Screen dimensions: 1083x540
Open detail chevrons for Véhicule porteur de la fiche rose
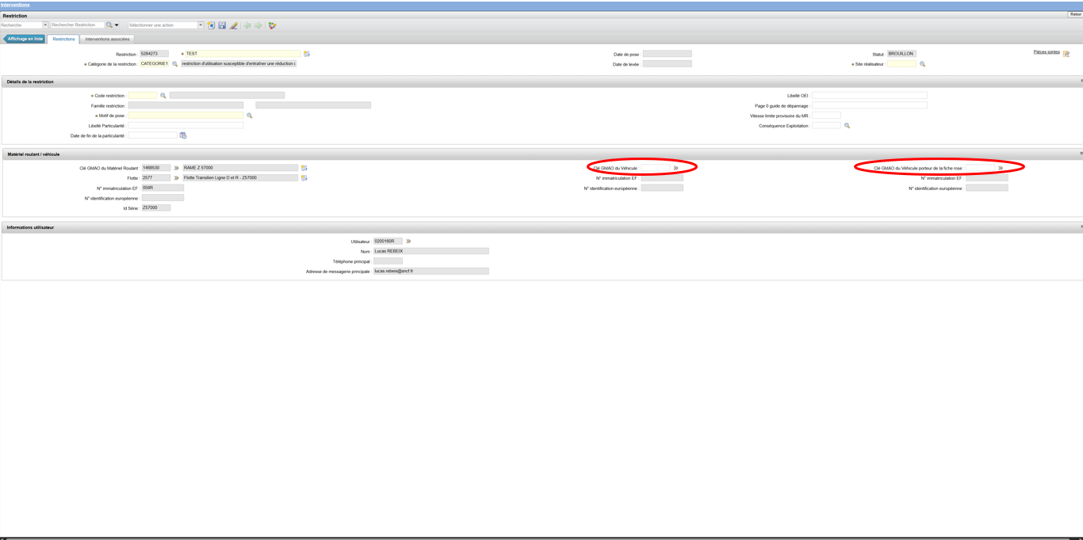tap(1001, 169)
